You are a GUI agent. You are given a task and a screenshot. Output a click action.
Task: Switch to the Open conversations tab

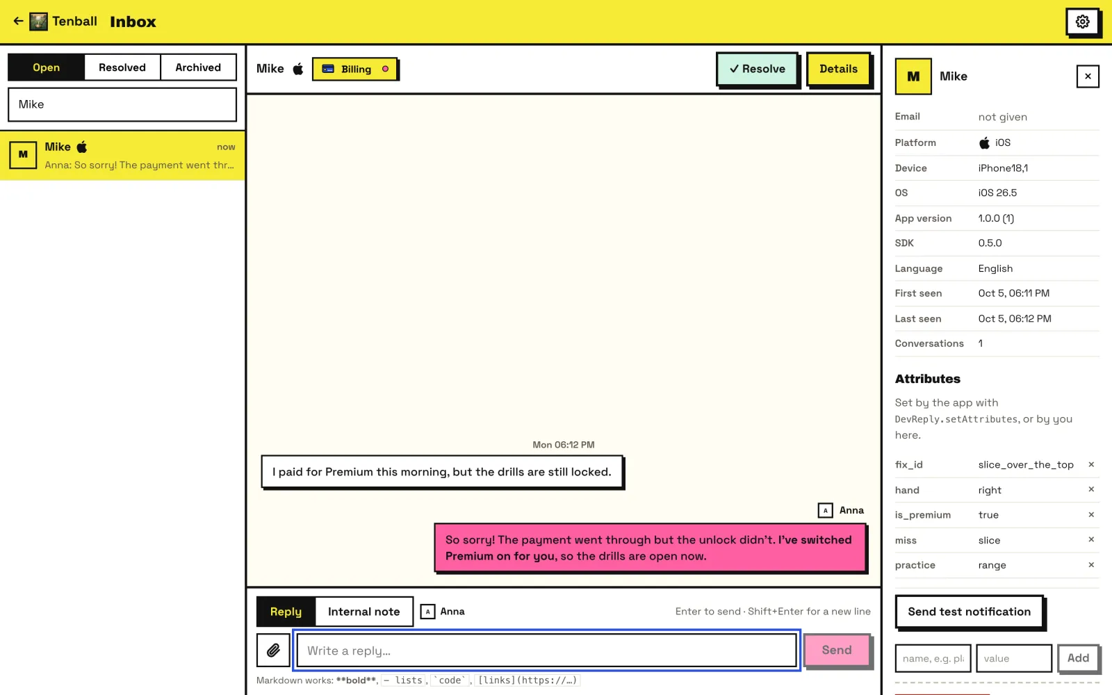(46, 67)
